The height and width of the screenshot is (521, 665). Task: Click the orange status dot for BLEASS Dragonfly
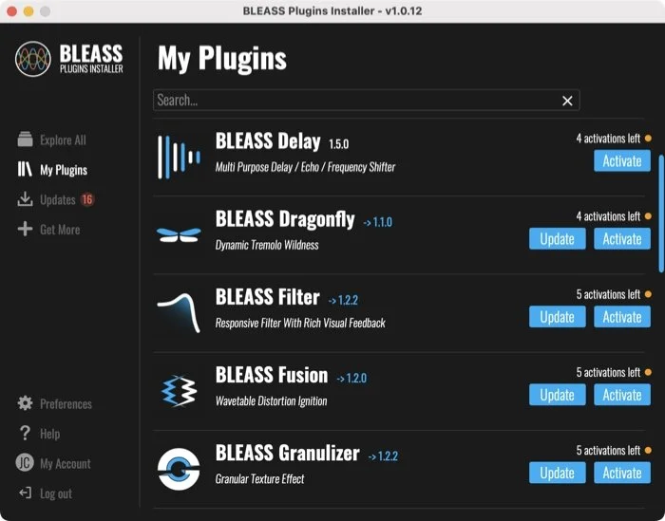[x=648, y=216]
